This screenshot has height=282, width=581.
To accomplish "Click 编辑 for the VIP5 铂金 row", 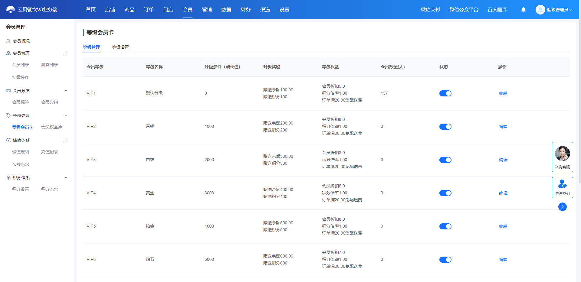I will [503, 226].
